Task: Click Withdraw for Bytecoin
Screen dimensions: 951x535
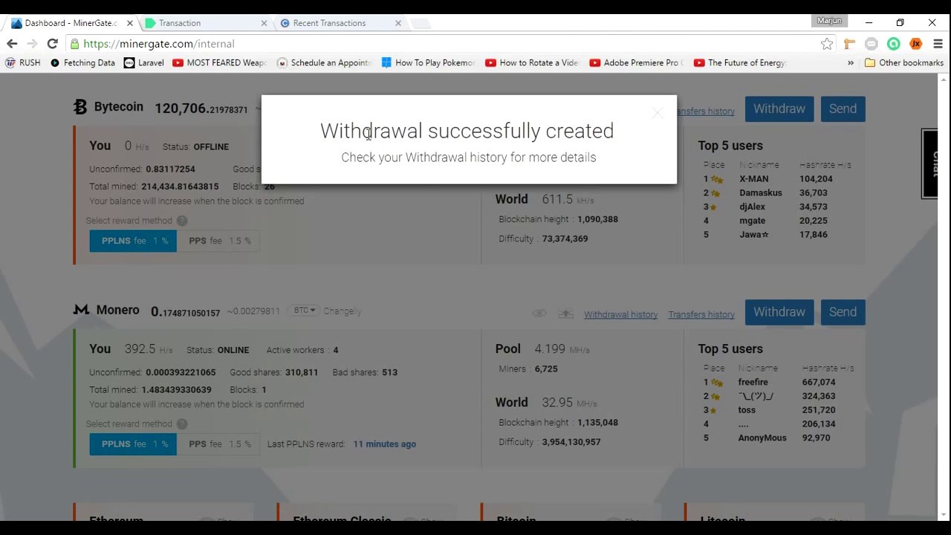Action: click(779, 108)
